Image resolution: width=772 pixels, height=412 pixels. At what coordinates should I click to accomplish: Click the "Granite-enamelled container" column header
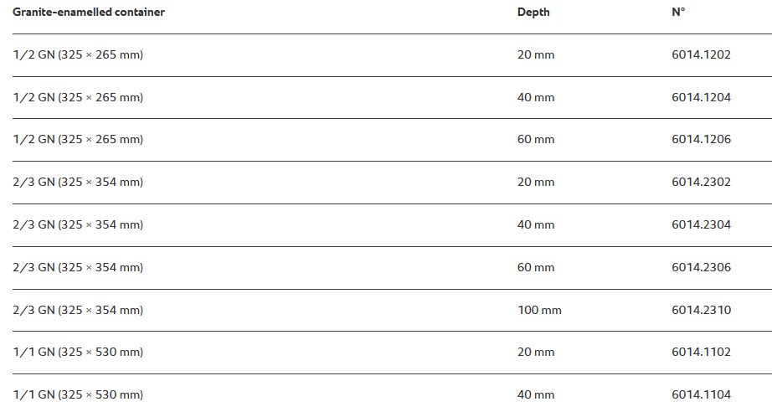tap(89, 13)
